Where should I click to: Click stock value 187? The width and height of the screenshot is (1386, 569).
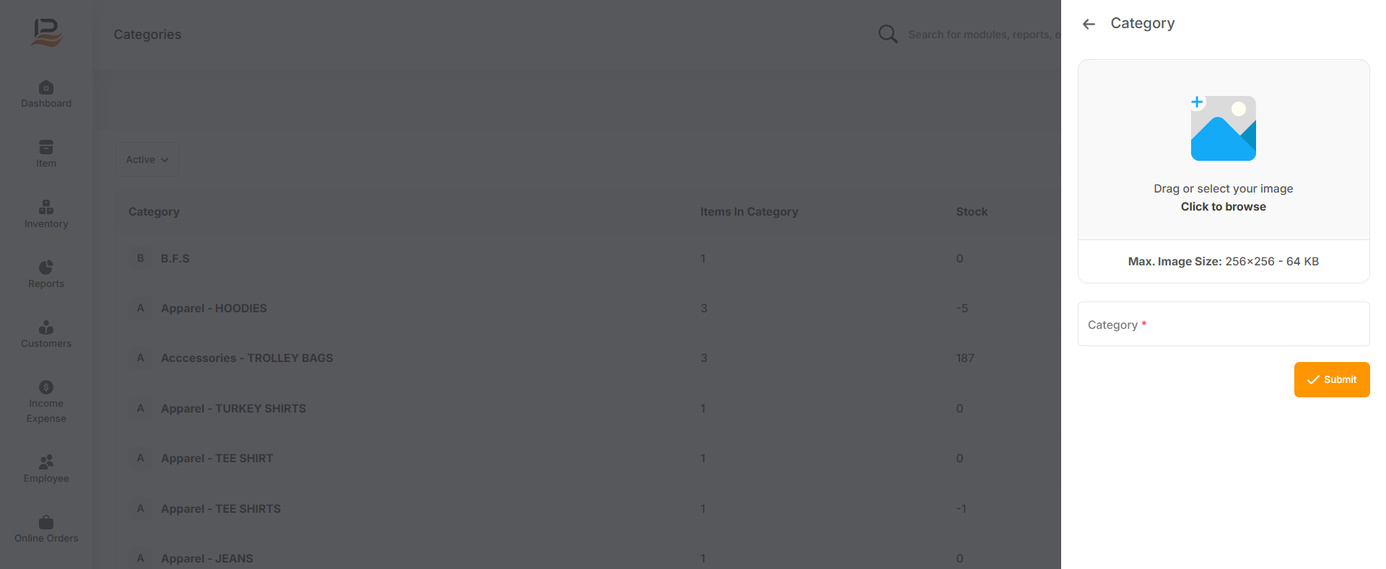965,358
